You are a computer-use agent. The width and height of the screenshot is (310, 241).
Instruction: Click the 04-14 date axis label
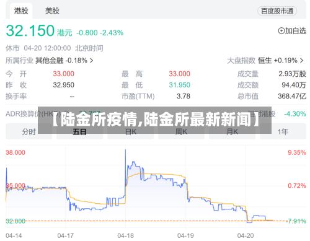point(14,235)
